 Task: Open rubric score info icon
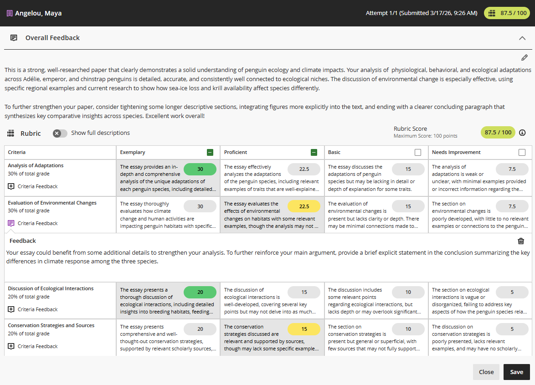[522, 133]
